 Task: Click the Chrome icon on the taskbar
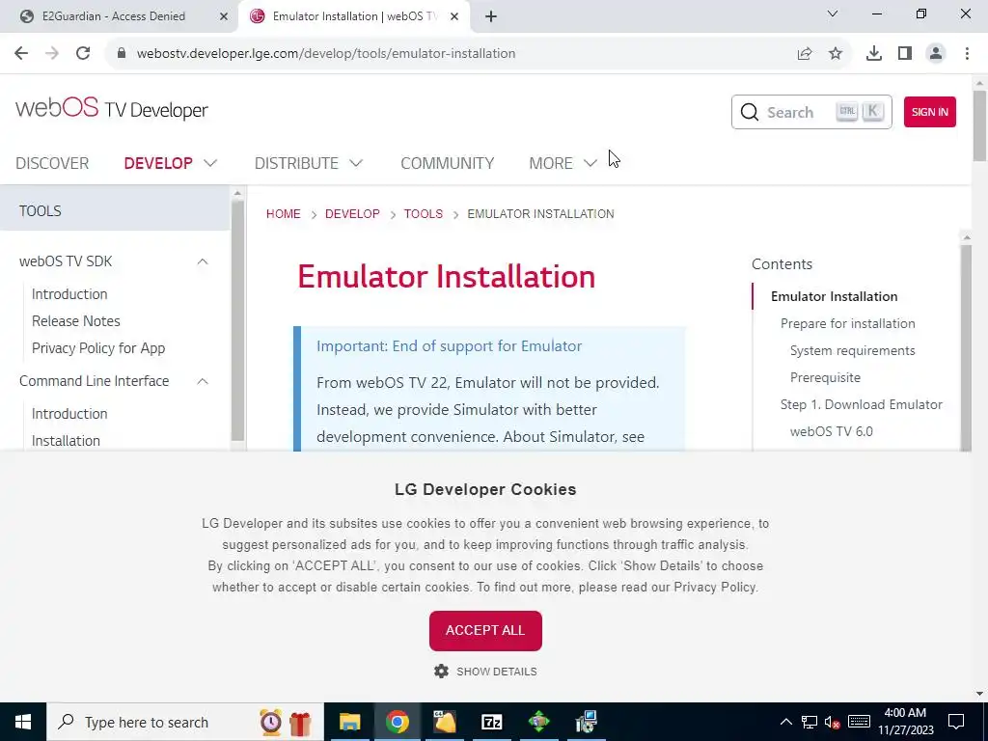click(x=397, y=722)
